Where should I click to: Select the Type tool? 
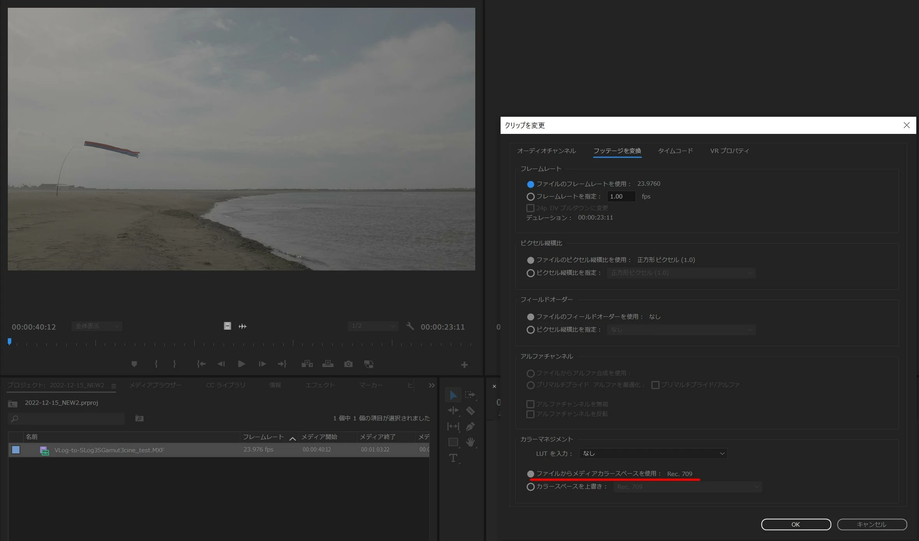(x=453, y=458)
